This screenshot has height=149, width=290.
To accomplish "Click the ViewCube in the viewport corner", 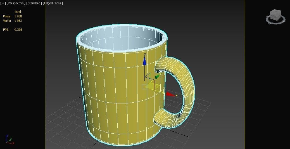I will [x=275, y=15].
